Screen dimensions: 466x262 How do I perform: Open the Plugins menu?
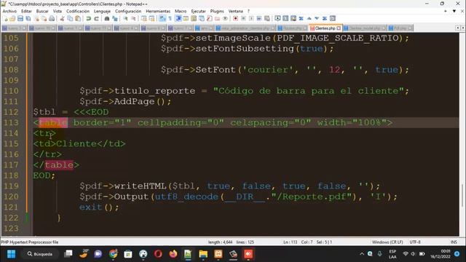[217, 11]
